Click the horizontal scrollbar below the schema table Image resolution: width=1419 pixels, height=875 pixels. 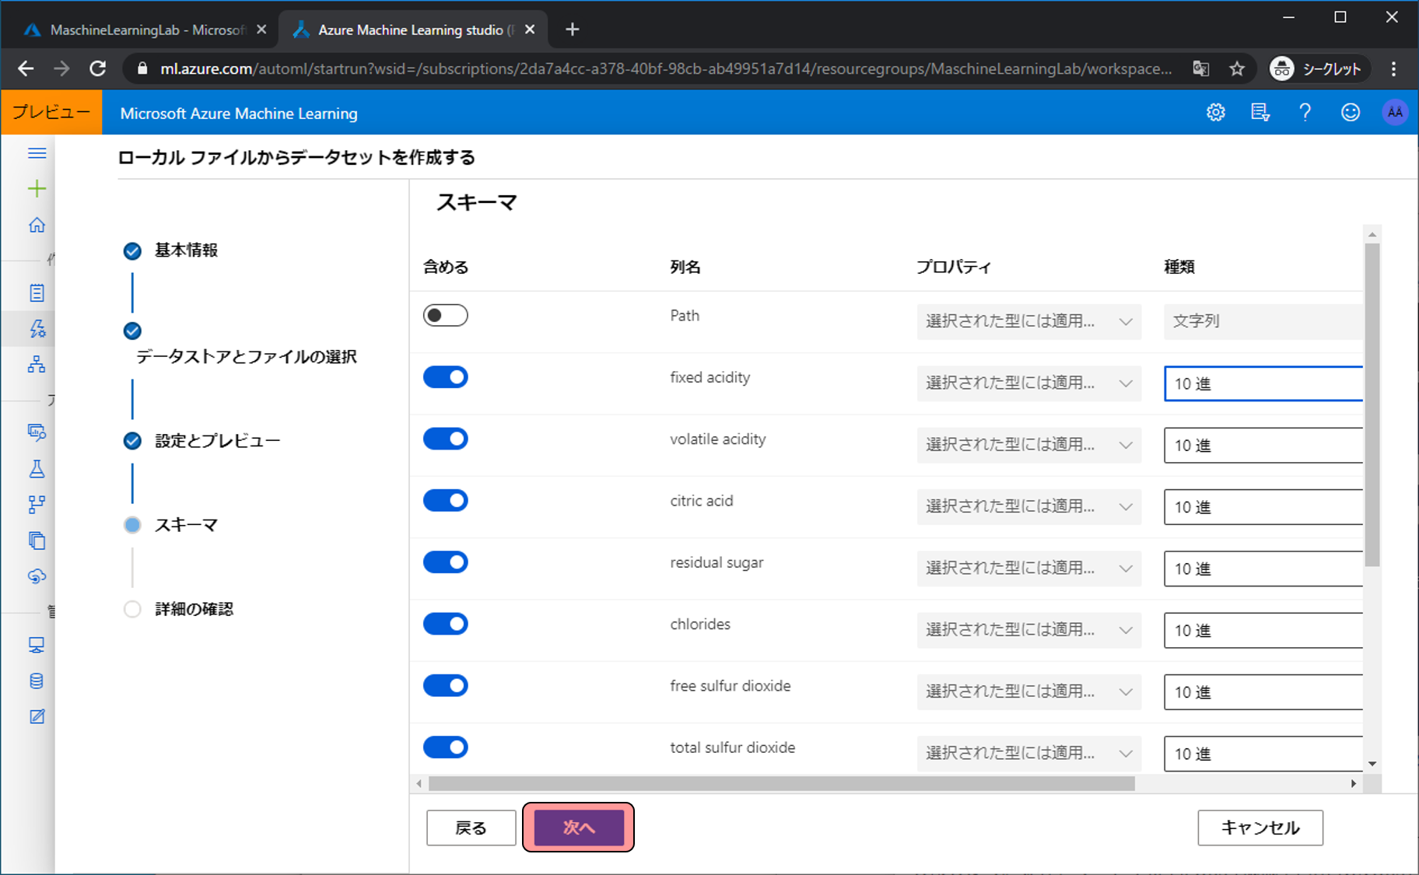tap(781, 784)
